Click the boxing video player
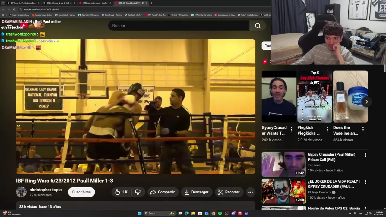The width and height of the screenshot is (386, 217). pyautogui.click(x=136, y=106)
